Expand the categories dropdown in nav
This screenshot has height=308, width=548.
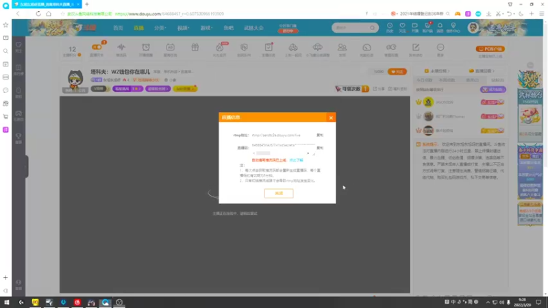160,28
